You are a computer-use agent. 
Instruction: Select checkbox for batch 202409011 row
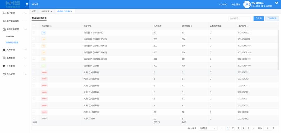click(x=34, y=72)
